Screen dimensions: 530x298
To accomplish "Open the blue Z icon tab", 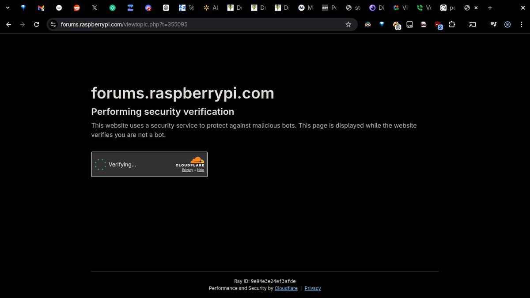I will [130, 8].
